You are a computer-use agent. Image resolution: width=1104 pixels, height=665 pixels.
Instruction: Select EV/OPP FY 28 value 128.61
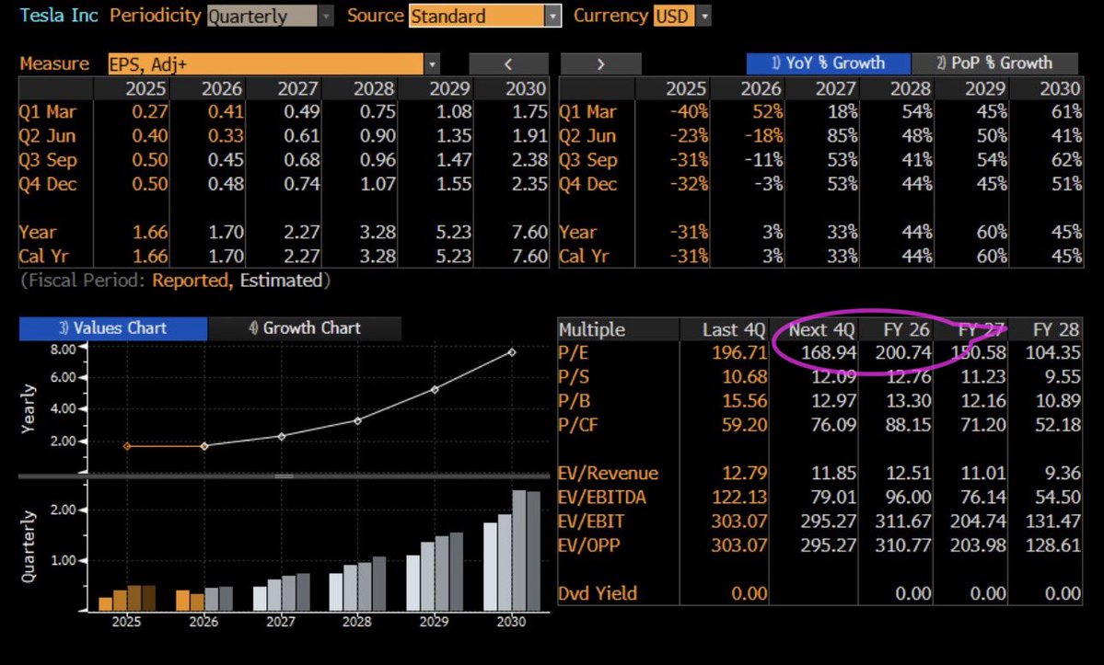click(x=1053, y=545)
